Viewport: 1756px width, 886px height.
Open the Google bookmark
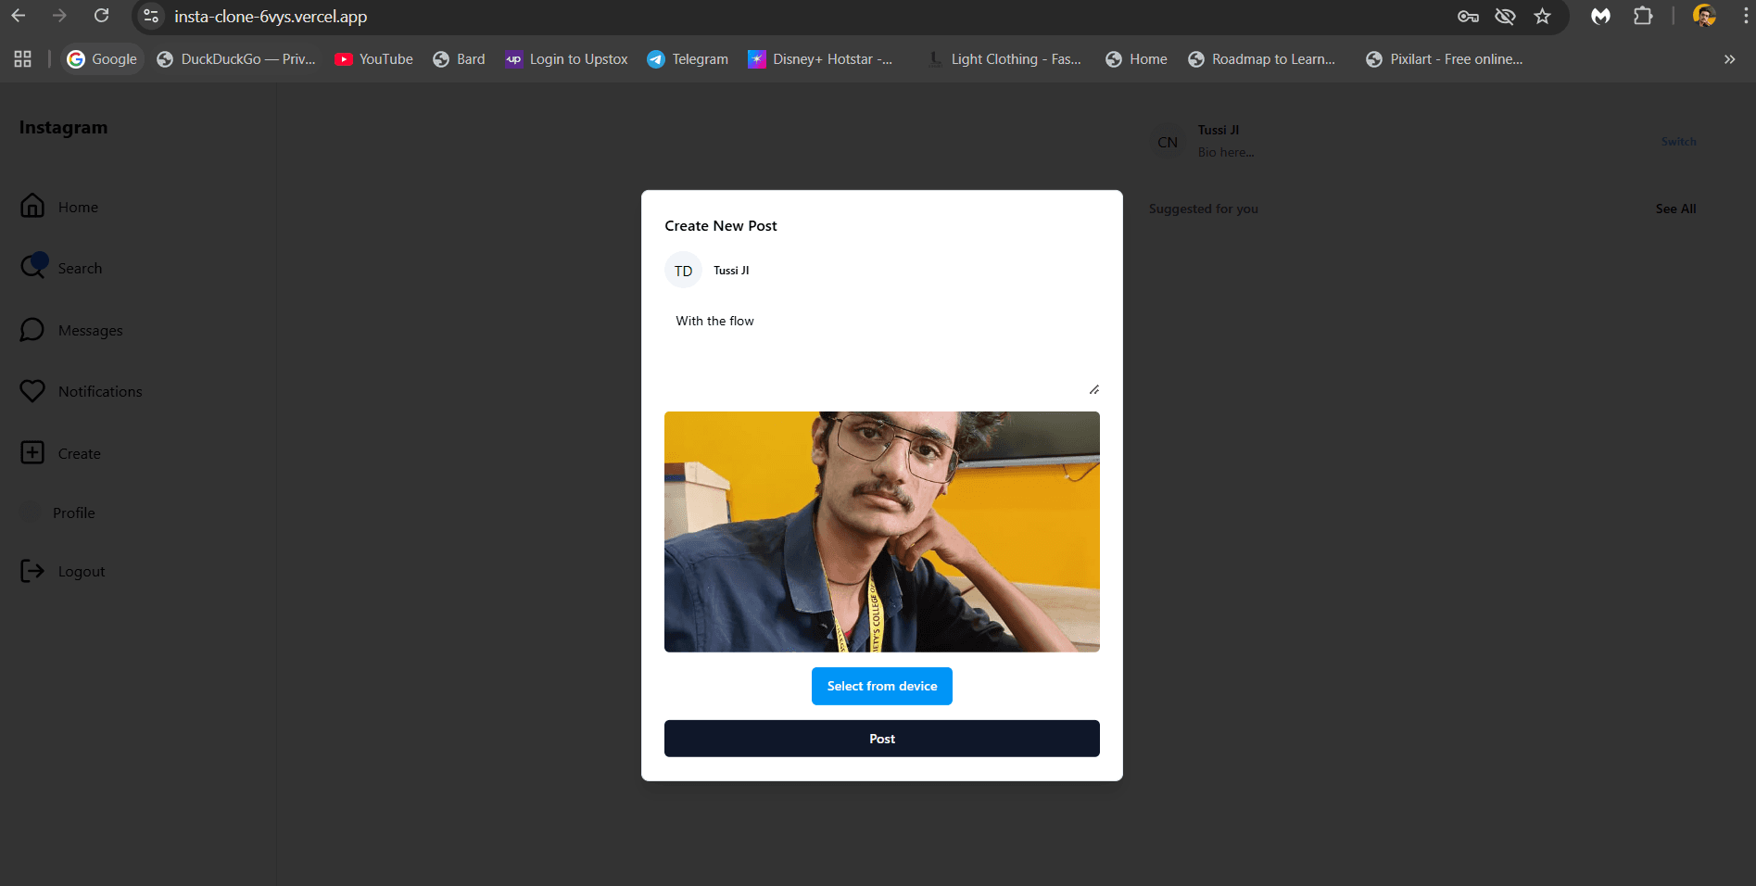coord(103,59)
